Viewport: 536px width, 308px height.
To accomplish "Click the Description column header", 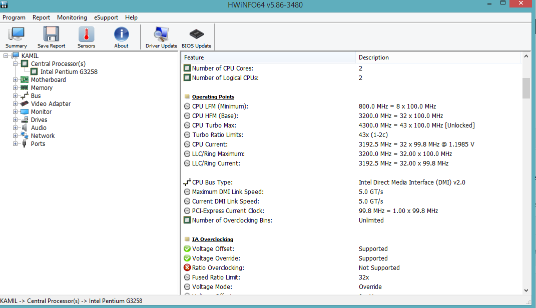I will tap(438, 57).
